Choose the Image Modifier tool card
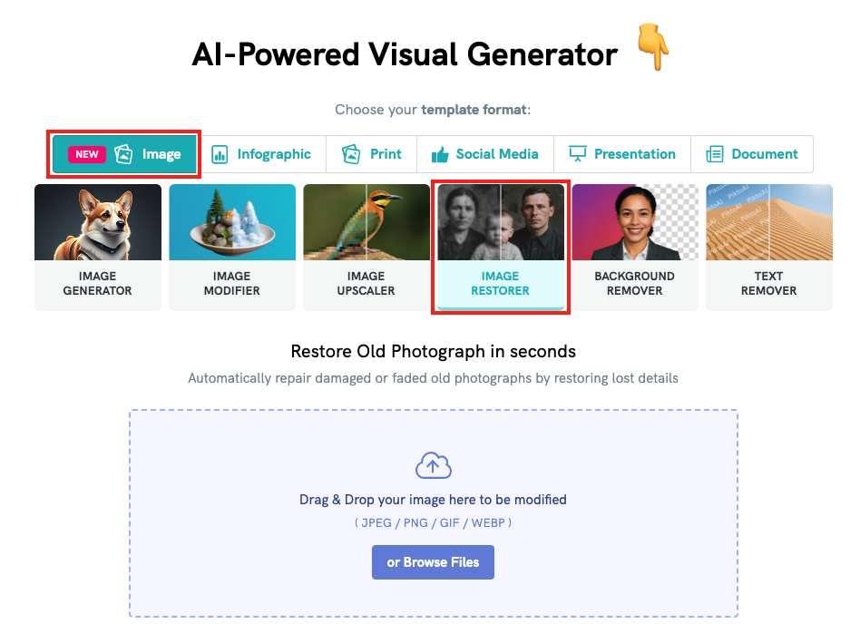 pyautogui.click(x=232, y=248)
